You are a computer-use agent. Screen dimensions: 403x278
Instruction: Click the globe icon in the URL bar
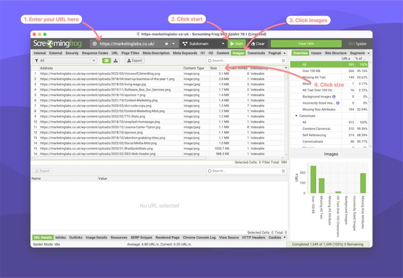pos(94,44)
